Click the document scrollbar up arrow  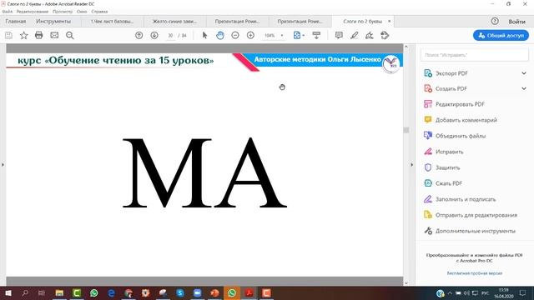[406, 47]
